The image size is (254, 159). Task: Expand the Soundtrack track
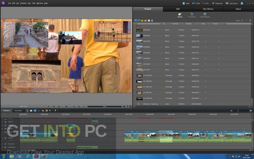(2, 147)
